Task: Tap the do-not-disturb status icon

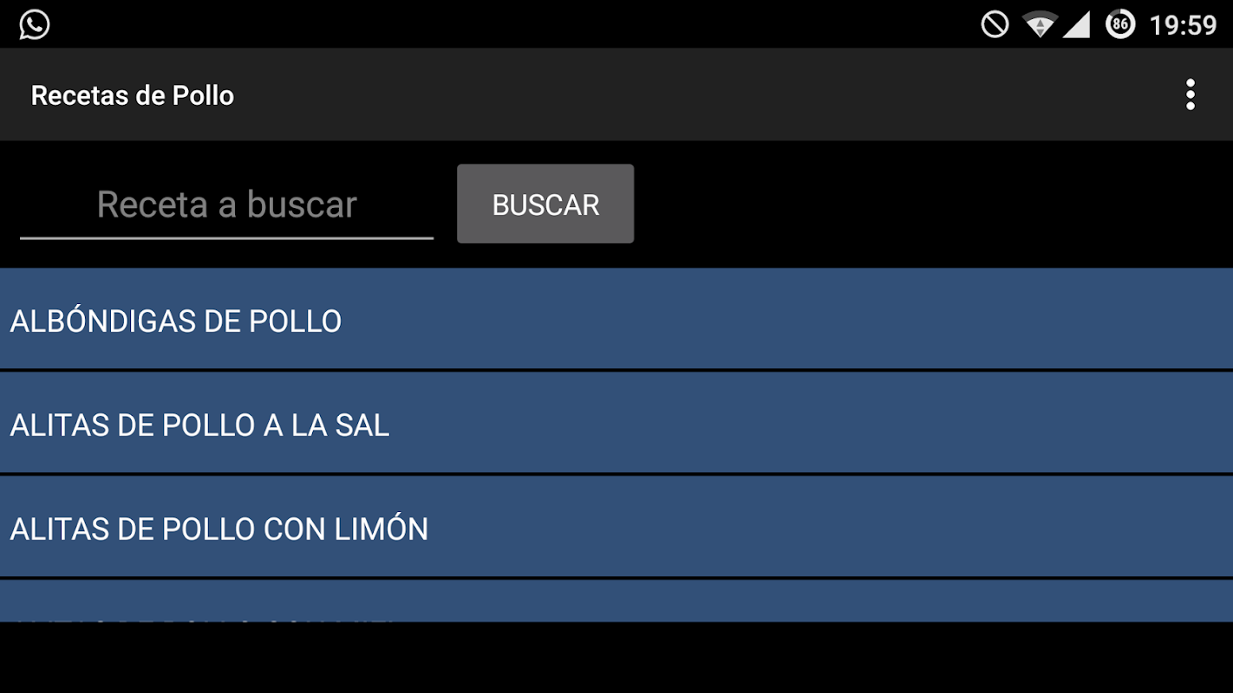Action: 995,24
